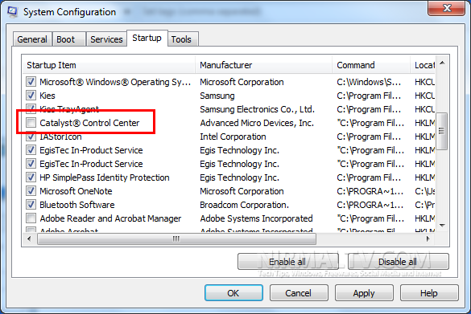This screenshot has height=314, width=471.
Task: Enable Adobe Reader and Acrobat Manager checkbox
Action: [31, 218]
